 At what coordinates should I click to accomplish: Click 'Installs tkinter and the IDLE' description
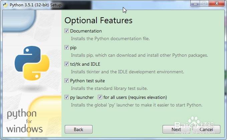128,72
